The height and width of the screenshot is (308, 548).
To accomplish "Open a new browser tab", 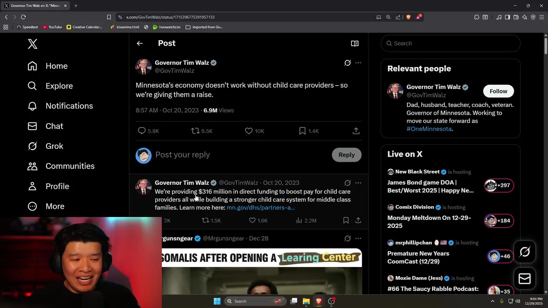I will (76, 6).
